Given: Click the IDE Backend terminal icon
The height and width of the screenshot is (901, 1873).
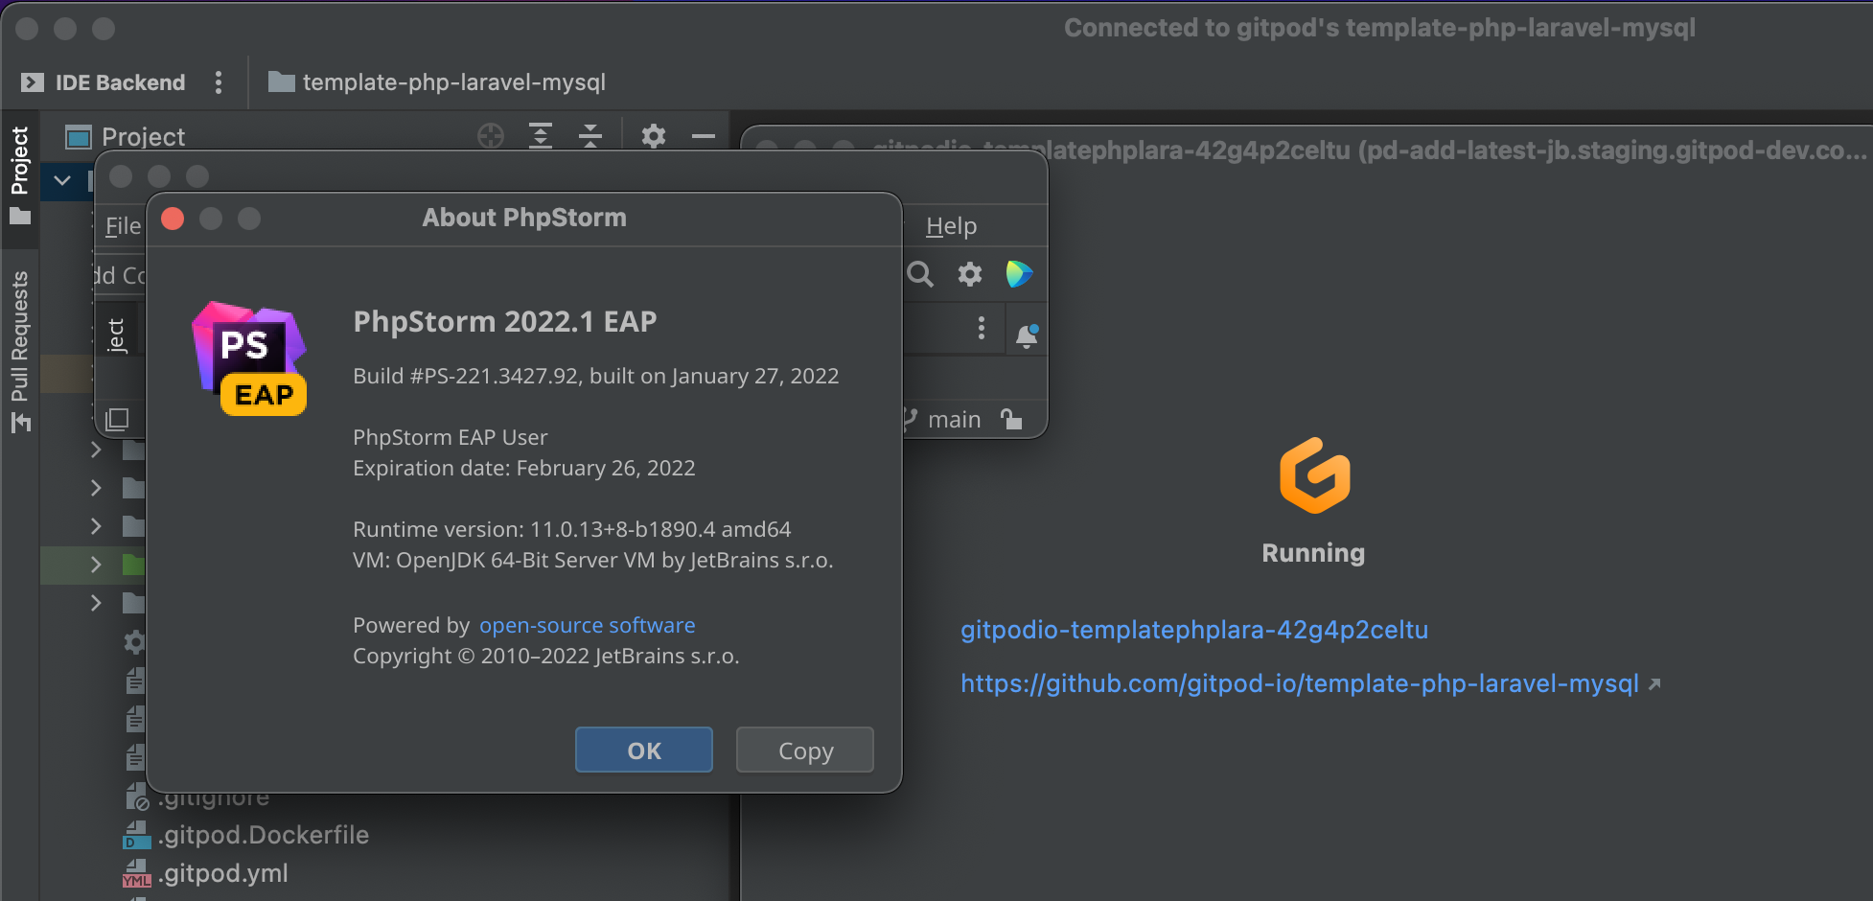Looking at the screenshot, I should 32,82.
